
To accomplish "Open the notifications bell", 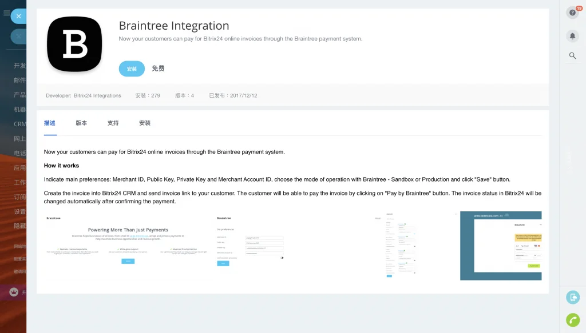I will click(572, 36).
